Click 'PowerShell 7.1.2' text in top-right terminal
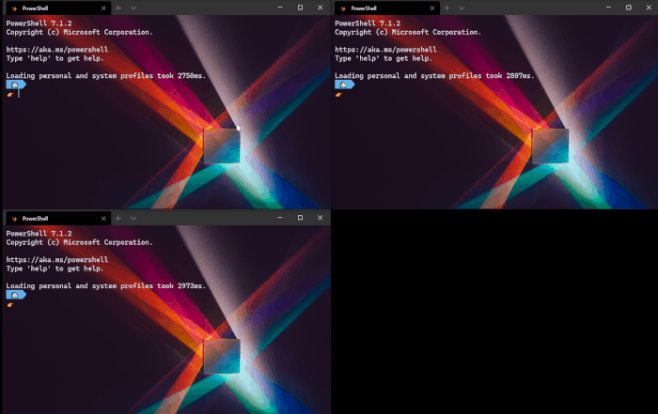 [368, 23]
